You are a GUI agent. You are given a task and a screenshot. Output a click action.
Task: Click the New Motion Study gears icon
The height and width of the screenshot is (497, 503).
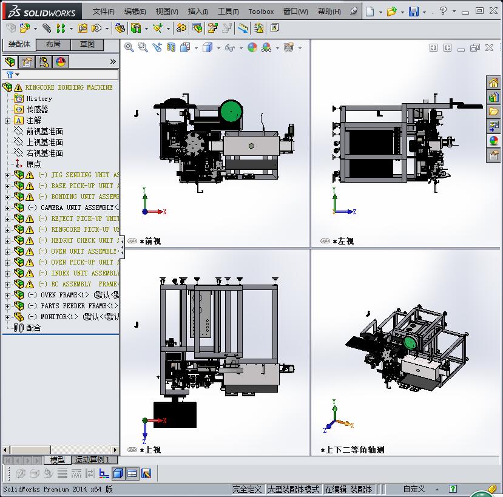click(181, 29)
